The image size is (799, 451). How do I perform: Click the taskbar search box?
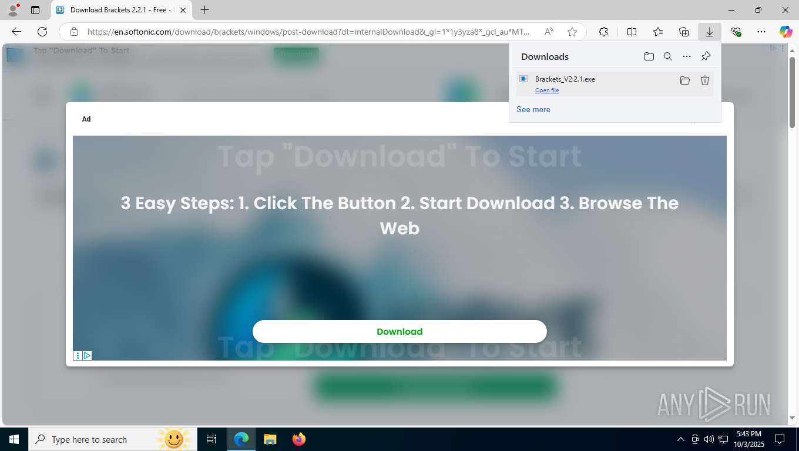point(112,439)
